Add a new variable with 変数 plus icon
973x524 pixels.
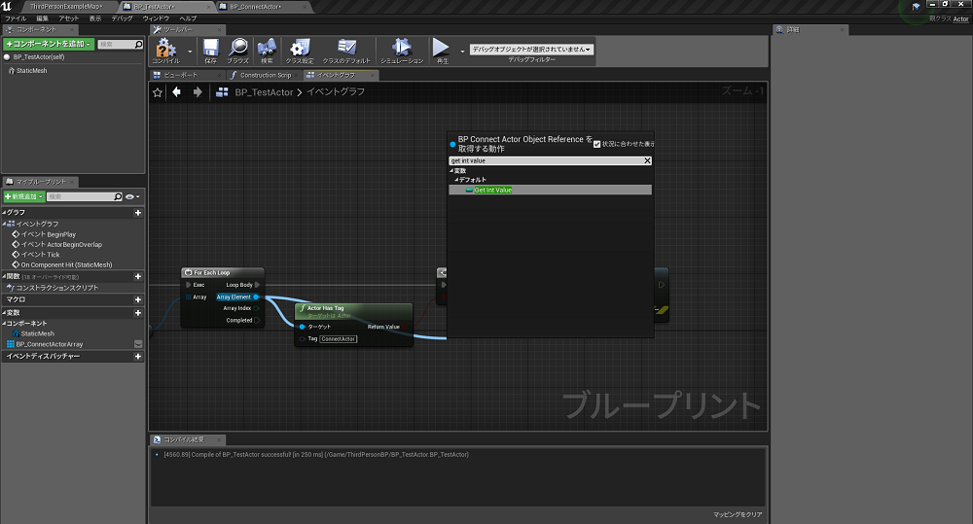[x=138, y=313]
